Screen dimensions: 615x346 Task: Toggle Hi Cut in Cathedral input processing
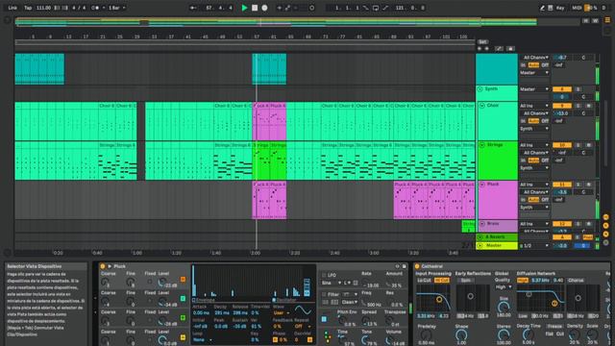click(x=442, y=280)
